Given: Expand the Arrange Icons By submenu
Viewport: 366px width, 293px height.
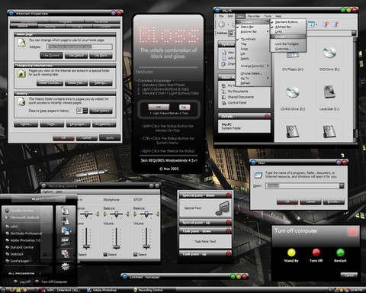Looking at the screenshot, I should click(x=253, y=66).
